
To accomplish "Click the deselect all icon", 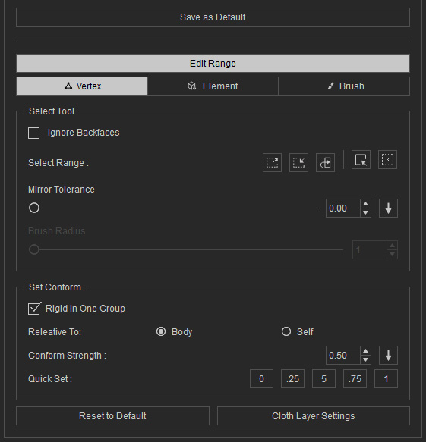I will coord(387,160).
